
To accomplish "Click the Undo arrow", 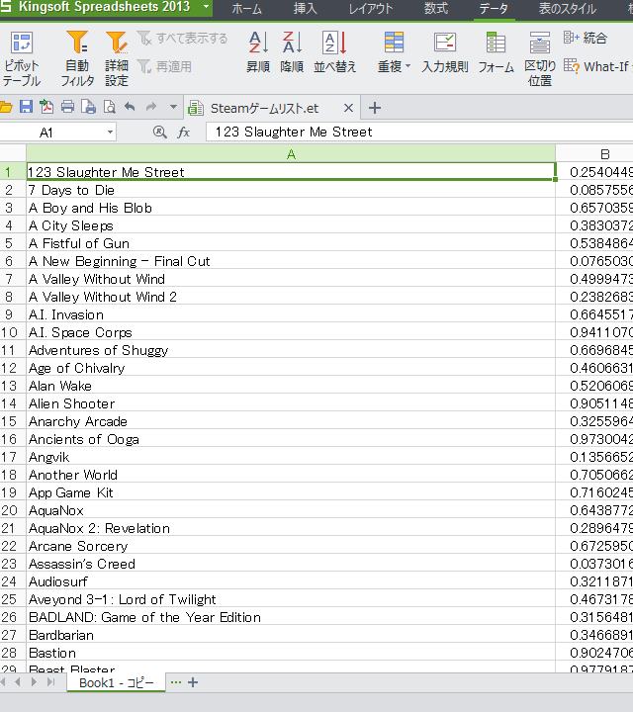I will click(130, 107).
